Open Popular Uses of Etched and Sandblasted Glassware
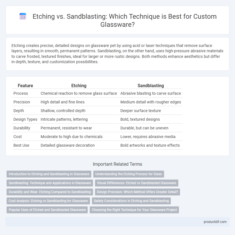The image size is (235, 235). pyautogui.click(x=47, y=210)
